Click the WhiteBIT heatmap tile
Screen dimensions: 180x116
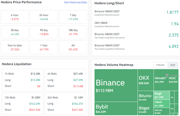click(160, 80)
